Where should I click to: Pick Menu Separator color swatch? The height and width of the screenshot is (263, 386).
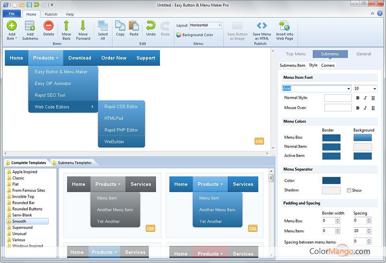point(331,181)
